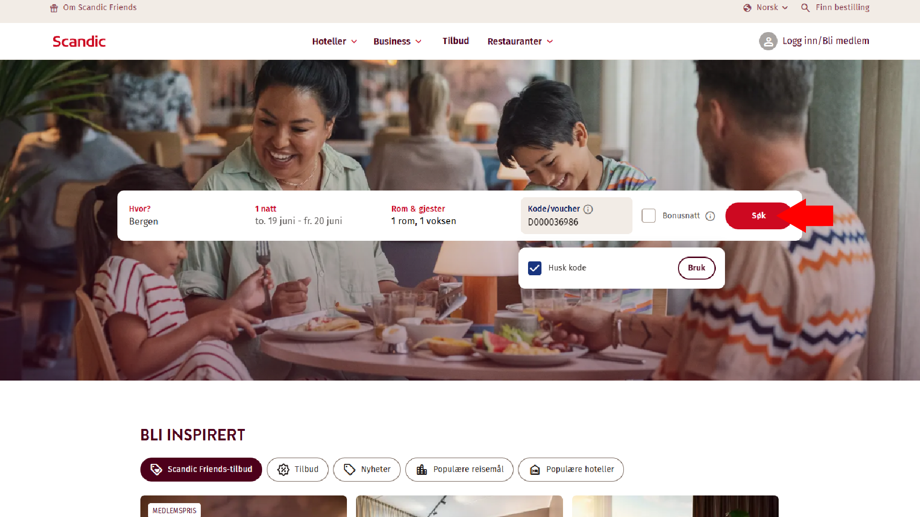Open the Kode/voucher info icon
Screen dimensions: 920x517
pos(588,209)
